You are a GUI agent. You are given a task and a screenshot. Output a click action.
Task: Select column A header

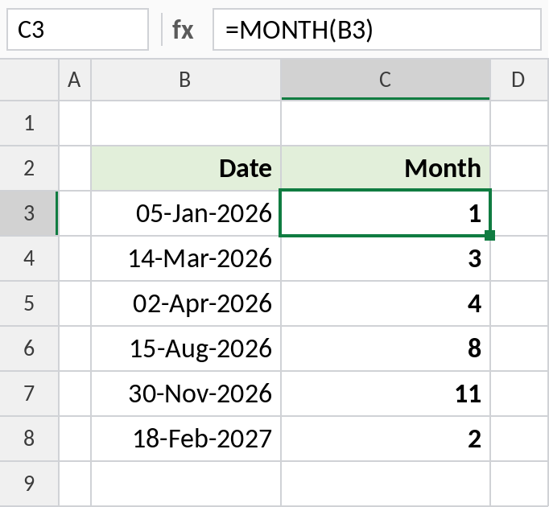click(75, 80)
